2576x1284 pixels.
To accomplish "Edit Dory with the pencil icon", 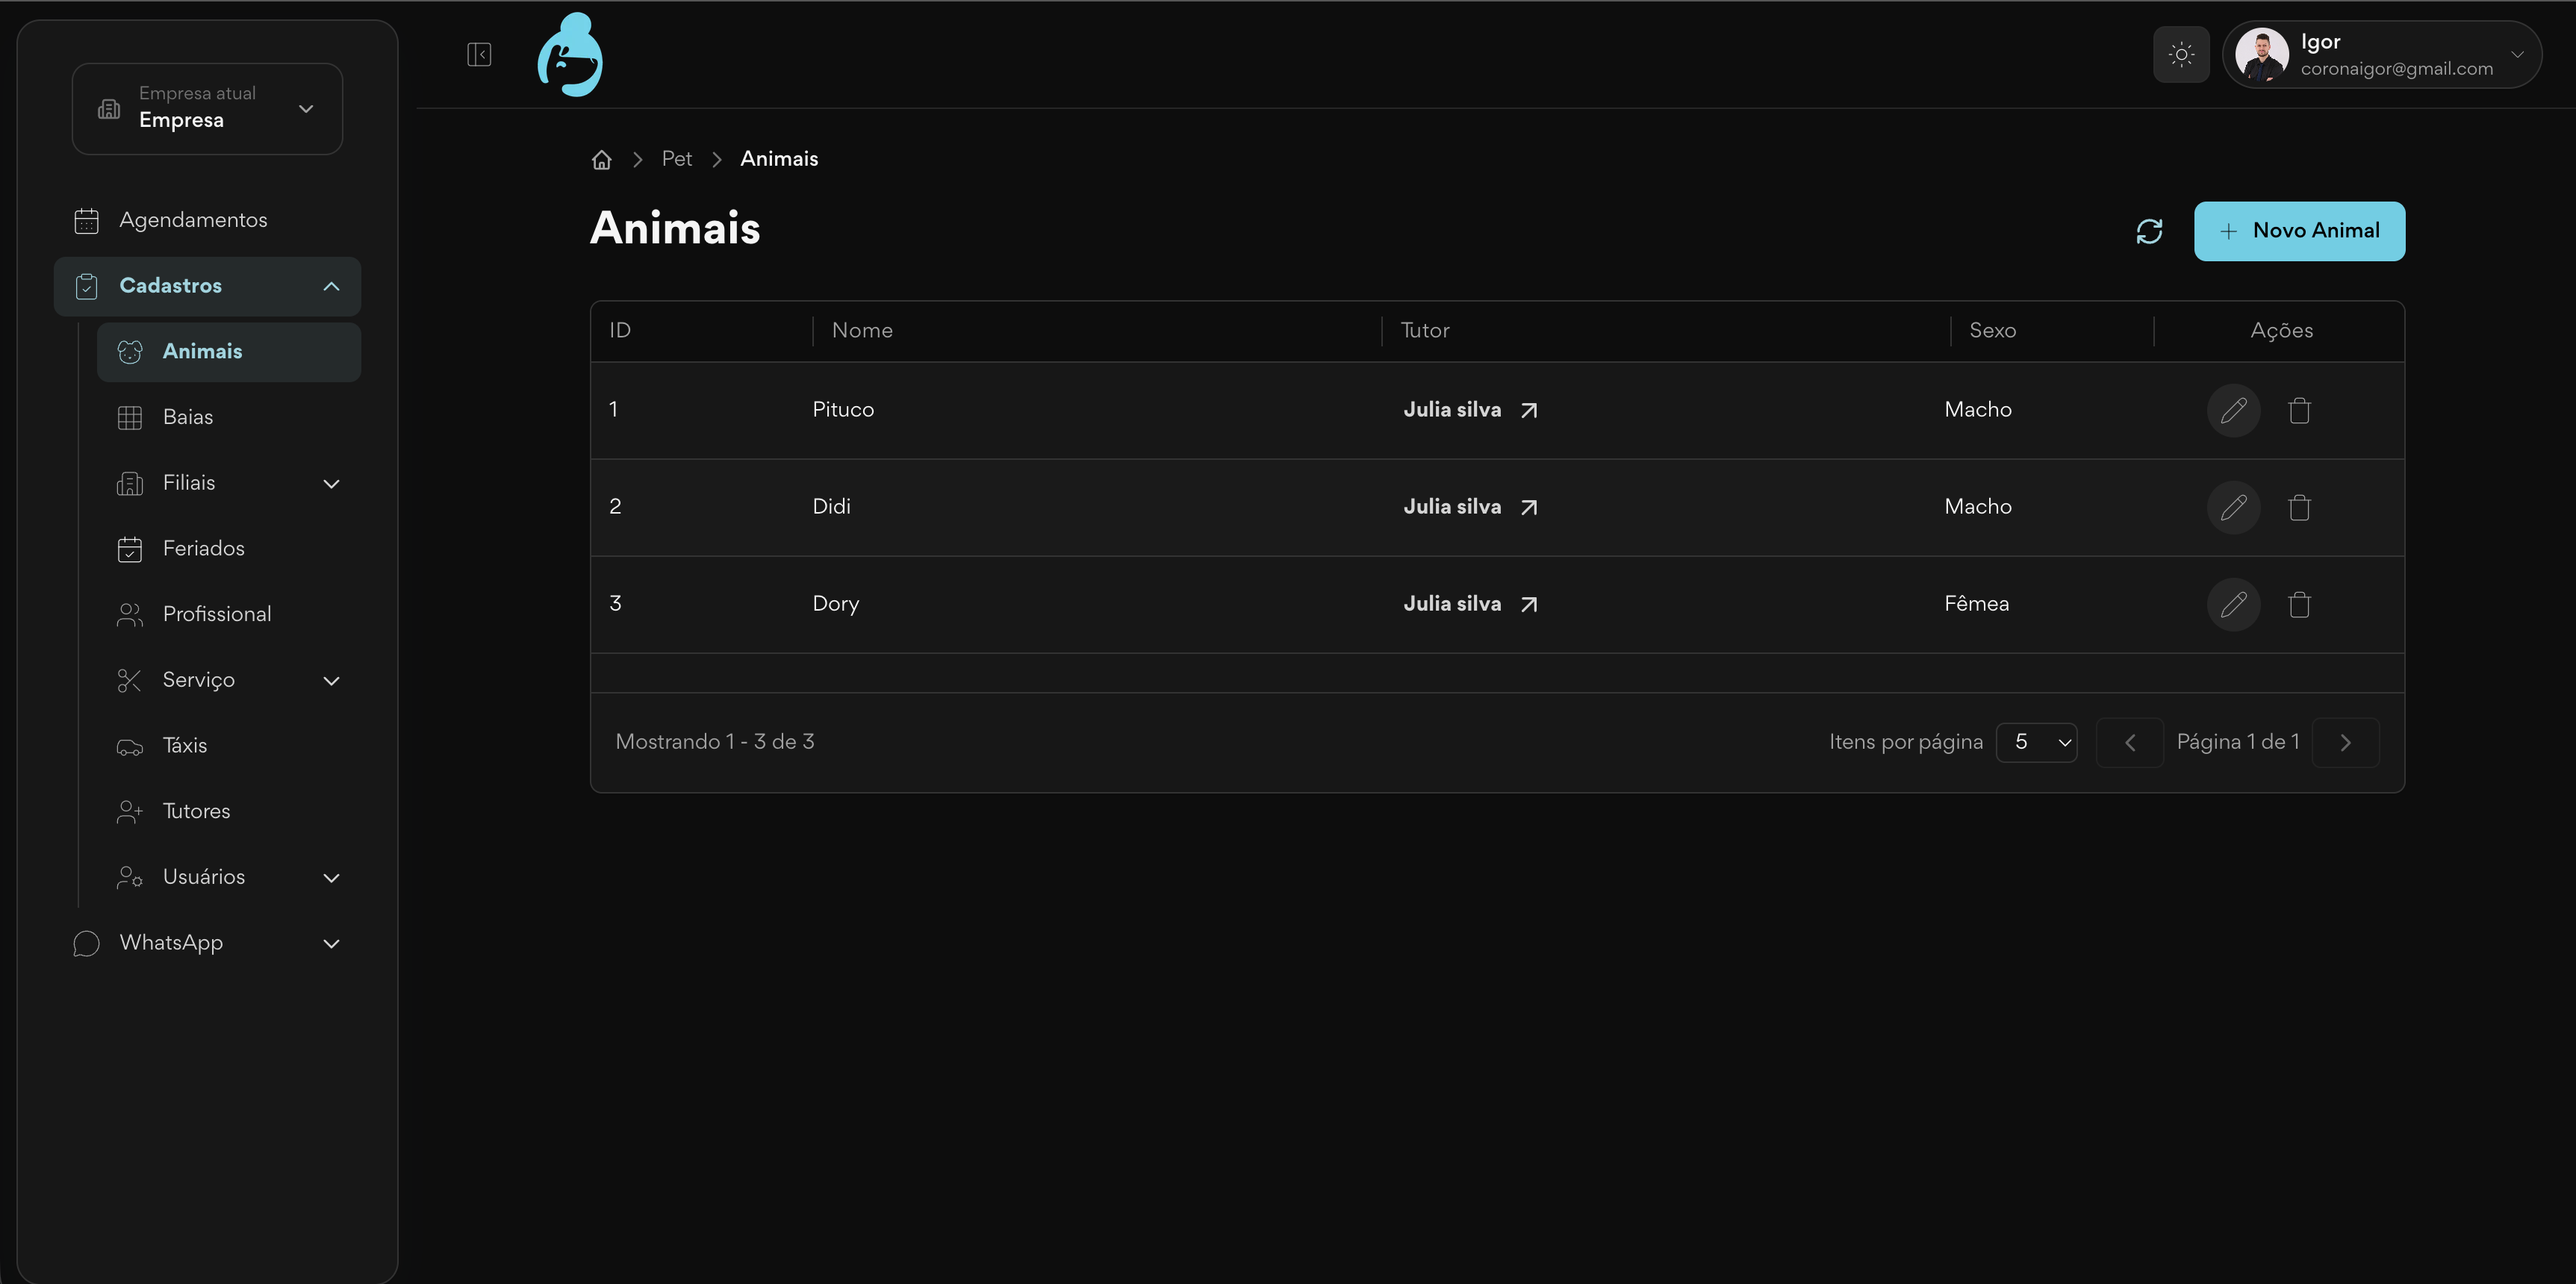I will point(2233,604).
